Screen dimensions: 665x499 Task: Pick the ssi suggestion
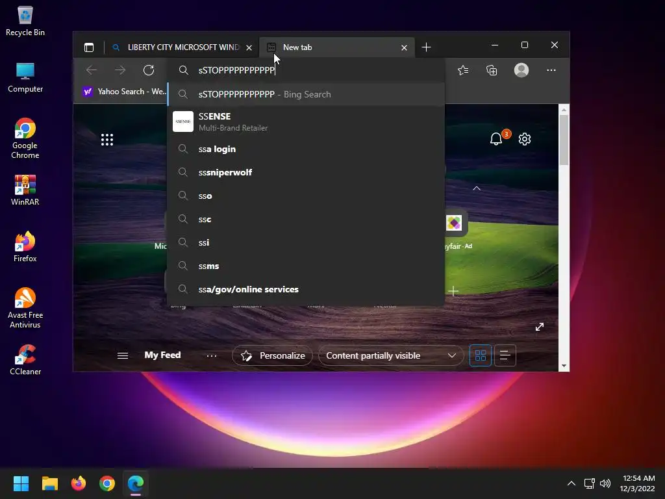point(306,242)
